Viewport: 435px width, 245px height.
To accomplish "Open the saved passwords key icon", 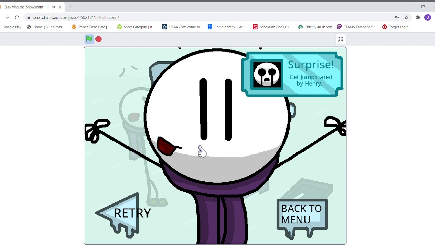I will (397, 17).
